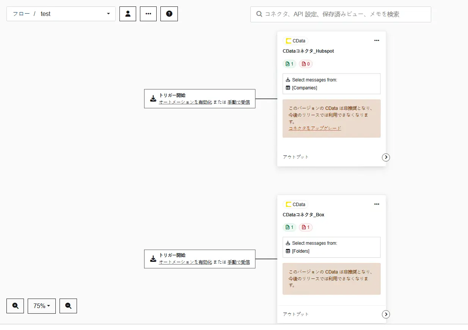
Task: Follow the コネクタをアップグレード link
Action: coord(315,128)
